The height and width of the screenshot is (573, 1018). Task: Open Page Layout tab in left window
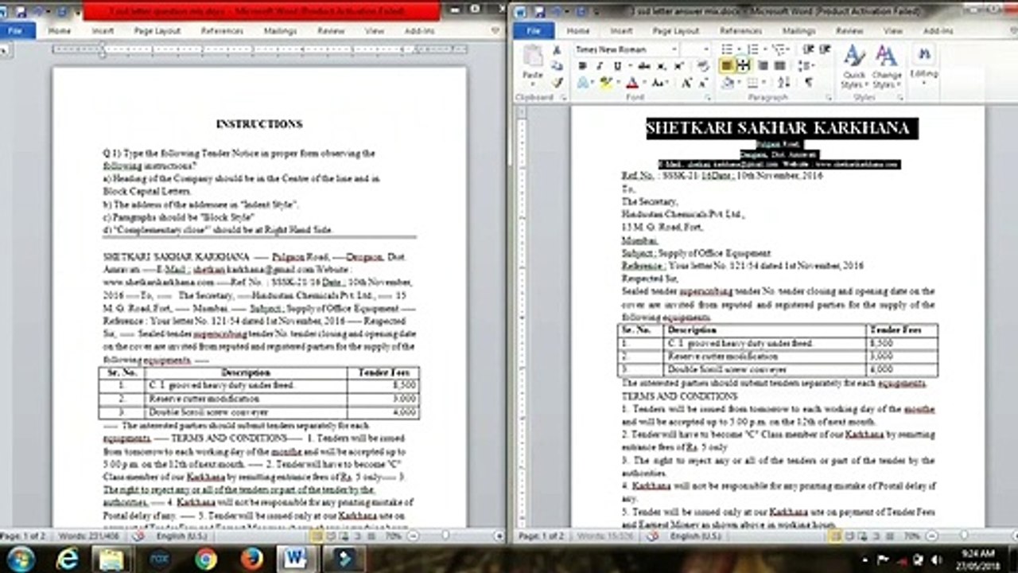coord(157,30)
